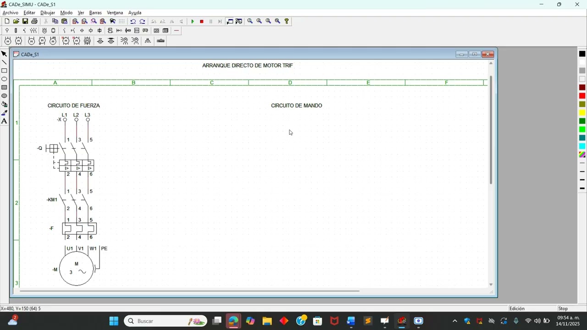Select the arrow pointer tool

click(4, 54)
